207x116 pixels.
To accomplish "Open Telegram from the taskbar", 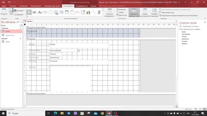I will point(69,113).
